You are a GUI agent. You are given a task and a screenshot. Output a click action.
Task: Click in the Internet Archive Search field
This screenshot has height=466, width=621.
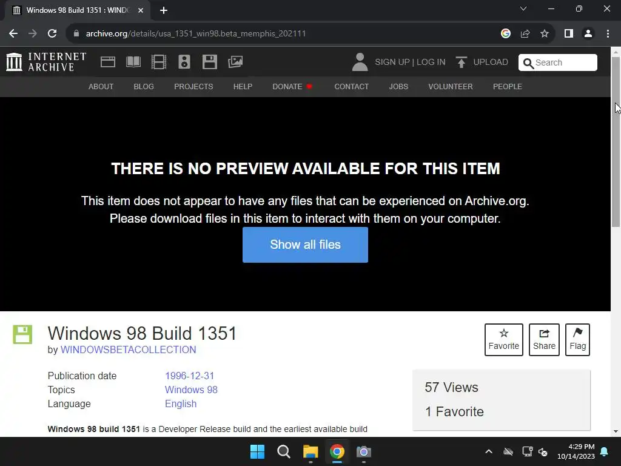pyautogui.click(x=558, y=62)
